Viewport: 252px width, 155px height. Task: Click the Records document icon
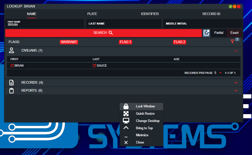12,83
